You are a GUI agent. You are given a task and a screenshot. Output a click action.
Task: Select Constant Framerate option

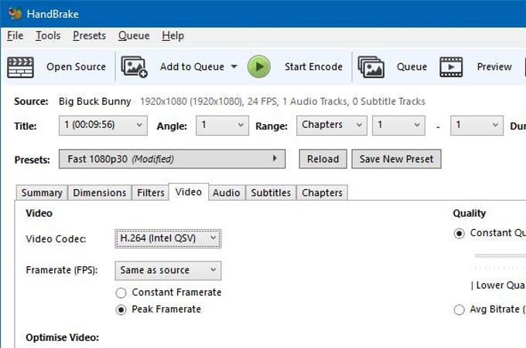point(121,292)
